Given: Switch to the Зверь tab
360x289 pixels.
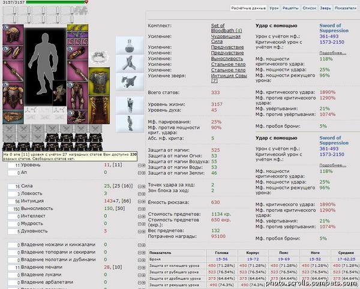Looking at the screenshot, I should pyautogui.click(x=325, y=8).
